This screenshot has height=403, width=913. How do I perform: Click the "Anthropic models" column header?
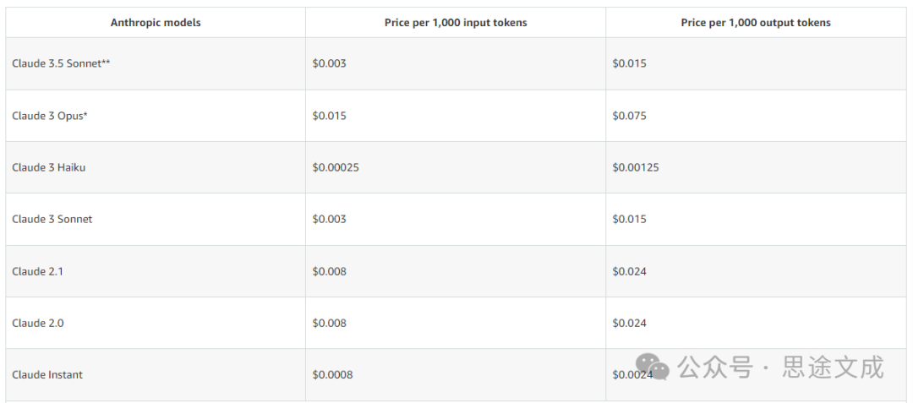click(x=156, y=23)
